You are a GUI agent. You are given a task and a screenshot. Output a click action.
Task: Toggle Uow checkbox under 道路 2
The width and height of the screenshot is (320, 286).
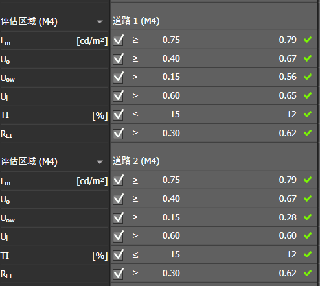pyautogui.click(x=118, y=217)
